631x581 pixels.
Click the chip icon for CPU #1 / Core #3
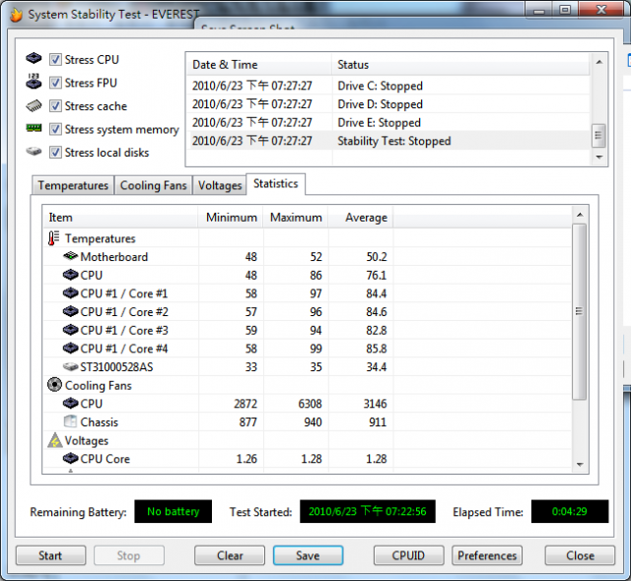point(70,330)
